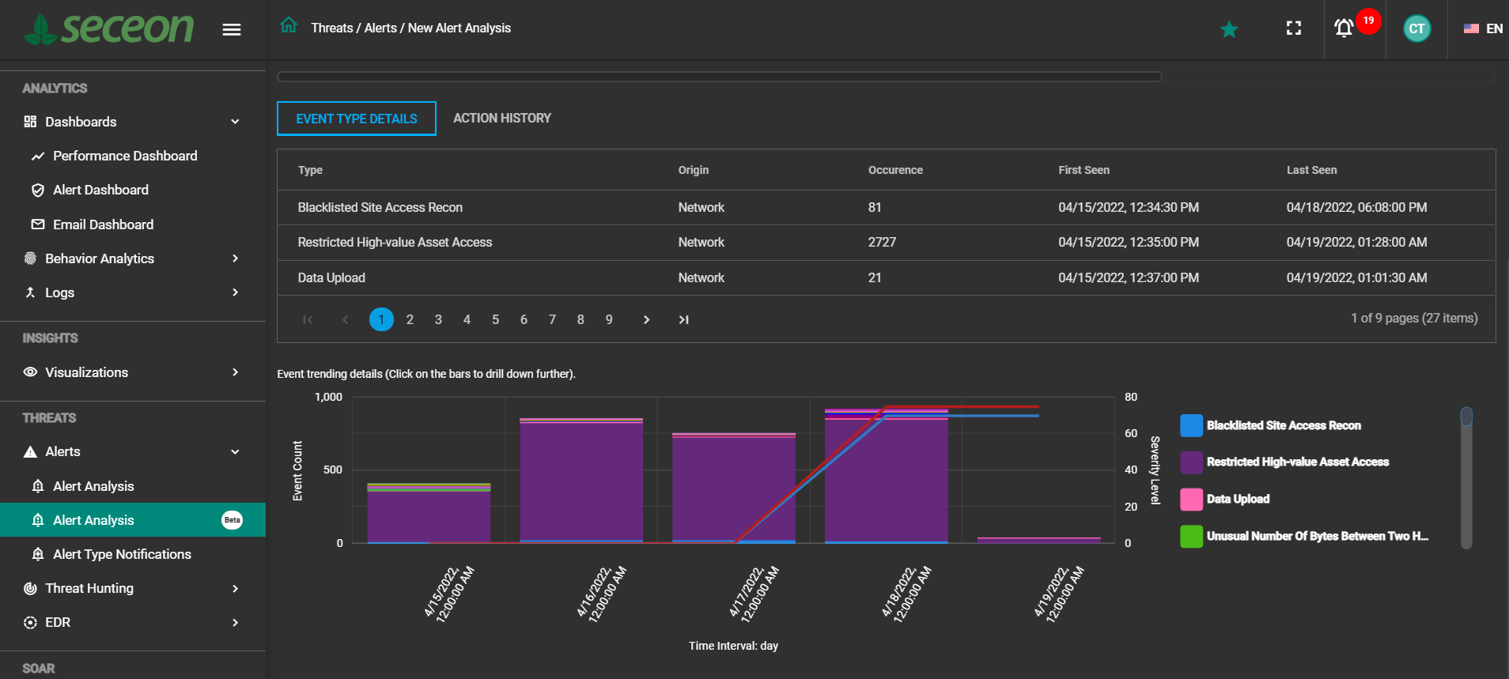Select Event Type Details tab
The image size is (1509, 679).
coord(357,119)
